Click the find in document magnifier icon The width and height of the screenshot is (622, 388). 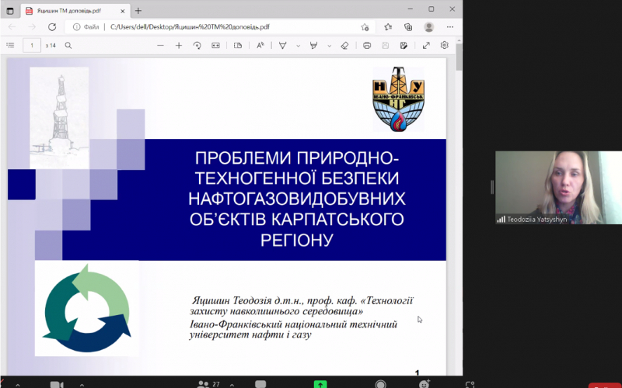(68, 46)
